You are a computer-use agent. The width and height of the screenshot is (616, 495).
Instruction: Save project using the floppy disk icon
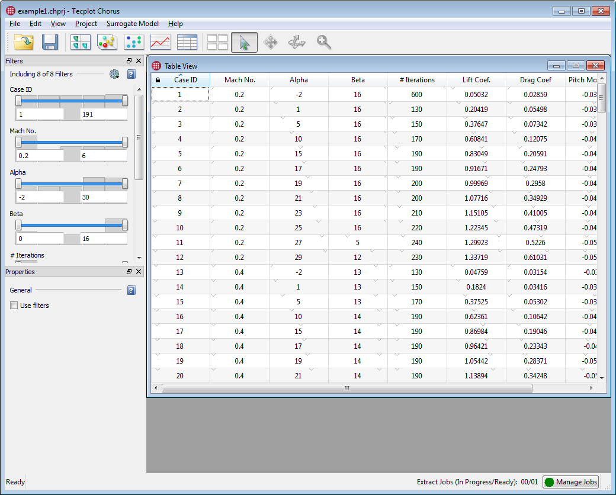[50, 42]
